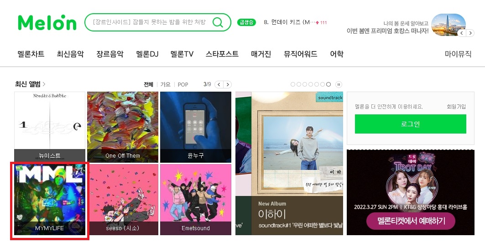Screen dimensions: 485x242
Task: Open the MYMYLIFE album thumbnail
Action: tap(50, 199)
